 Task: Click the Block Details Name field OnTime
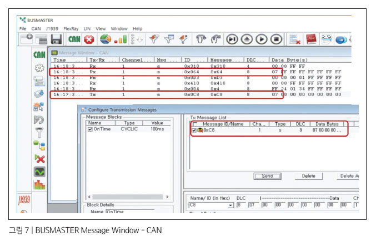click(130, 211)
